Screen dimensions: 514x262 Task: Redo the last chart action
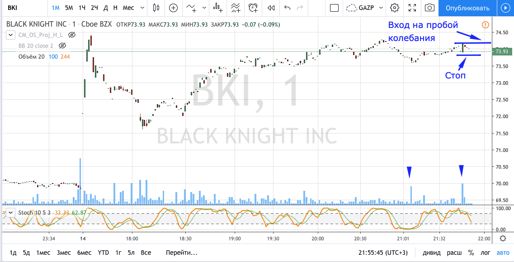(300, 8)
